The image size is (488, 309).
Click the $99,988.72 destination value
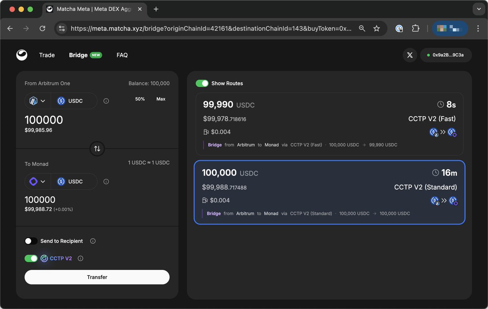click(39, 209)
